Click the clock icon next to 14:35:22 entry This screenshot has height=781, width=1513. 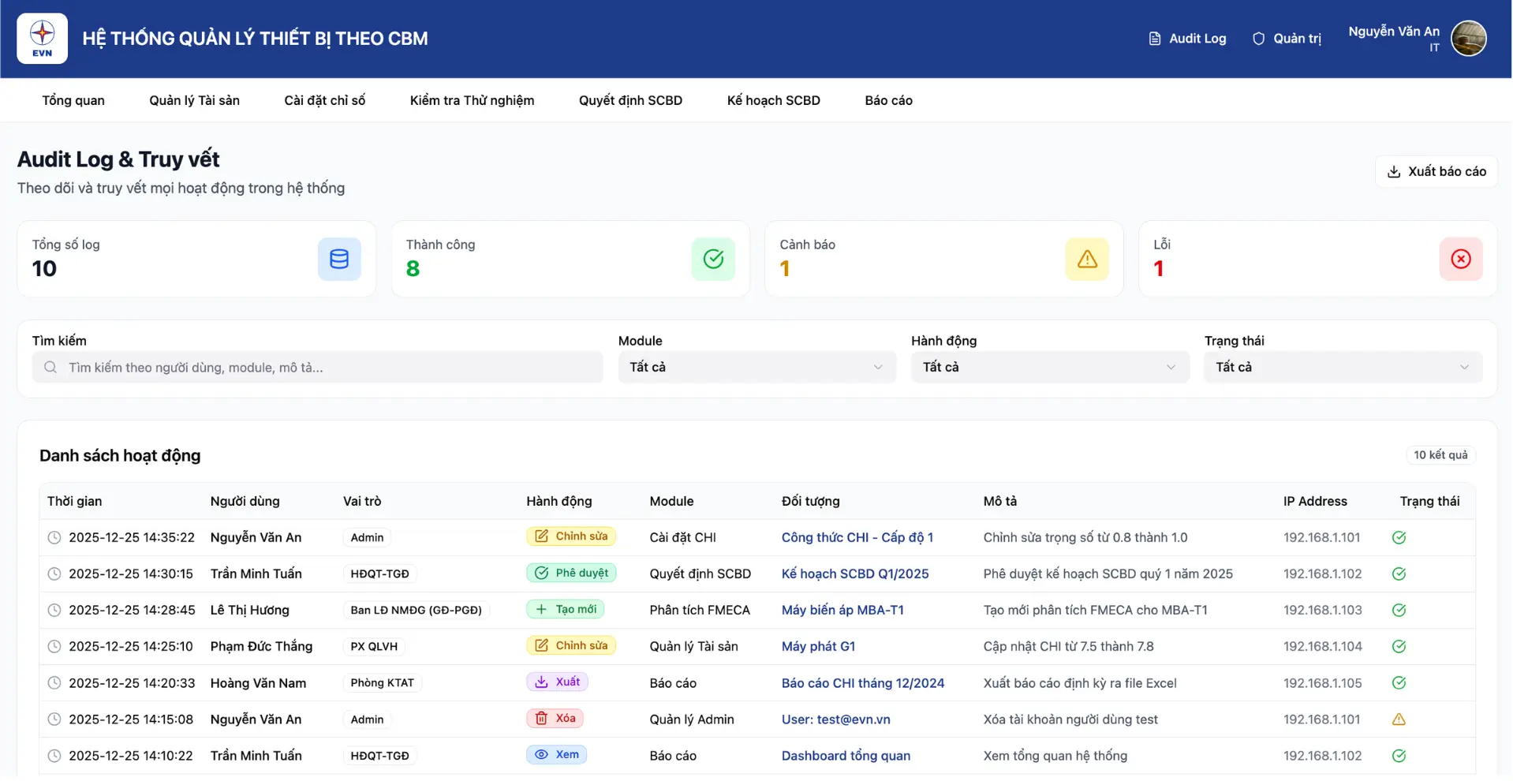click(x=54, y=537)
